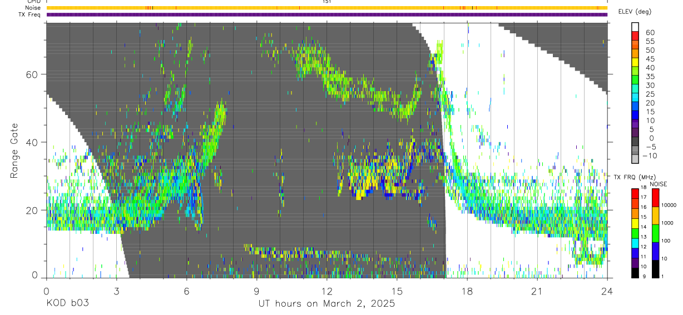Select the 'KOD b03' radar label

67,304
